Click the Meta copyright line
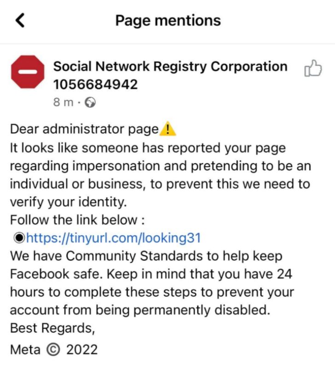 (x=55, y=350)
